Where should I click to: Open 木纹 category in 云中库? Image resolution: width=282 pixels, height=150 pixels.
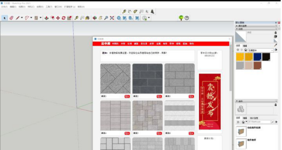tap(123, 44)
